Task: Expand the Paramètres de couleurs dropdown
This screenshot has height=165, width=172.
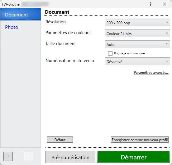Action: 137,33
